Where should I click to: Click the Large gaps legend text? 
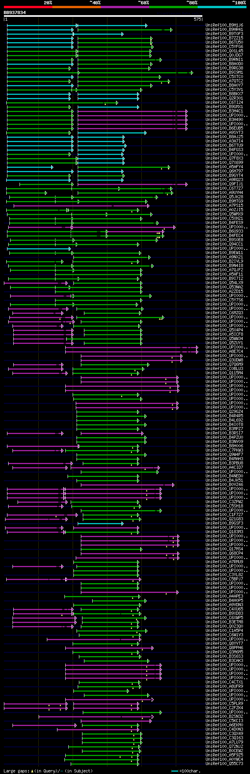[48, 771]
